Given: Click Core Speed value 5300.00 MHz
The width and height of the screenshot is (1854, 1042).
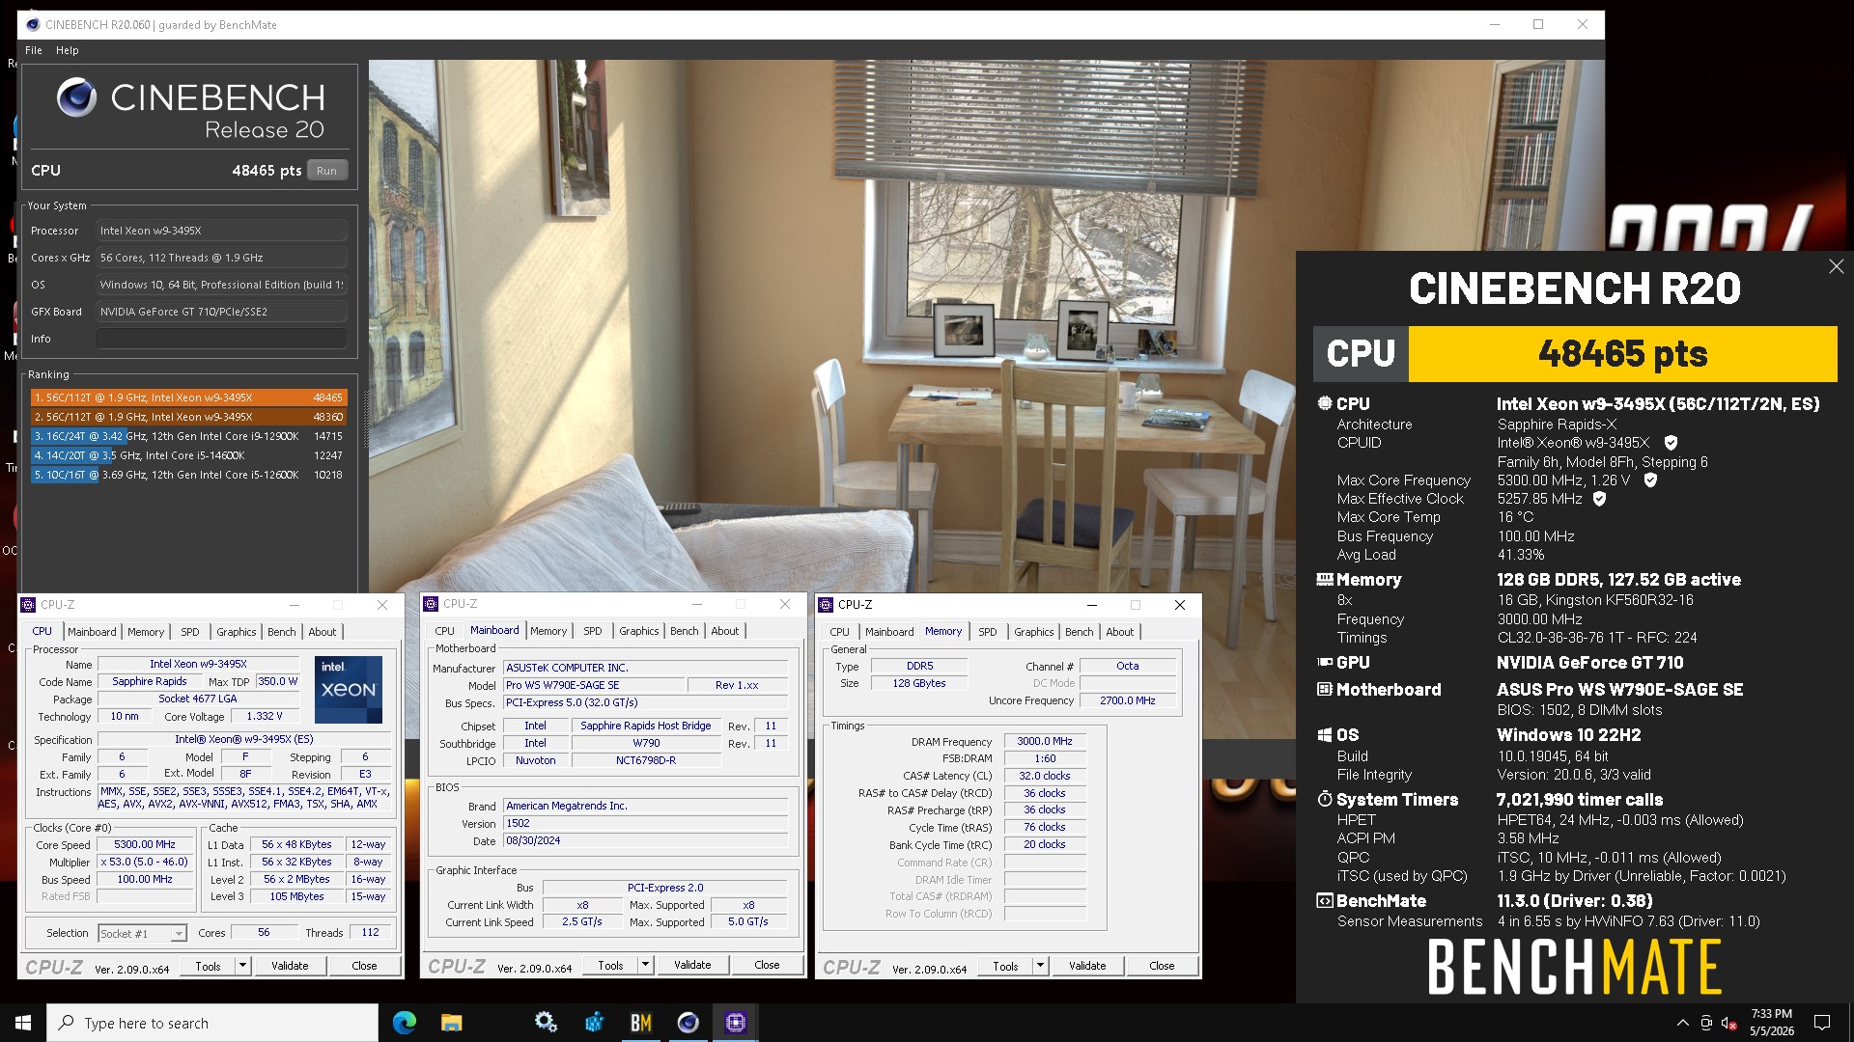Looking at the screenshot, I should tap(145, 844).
